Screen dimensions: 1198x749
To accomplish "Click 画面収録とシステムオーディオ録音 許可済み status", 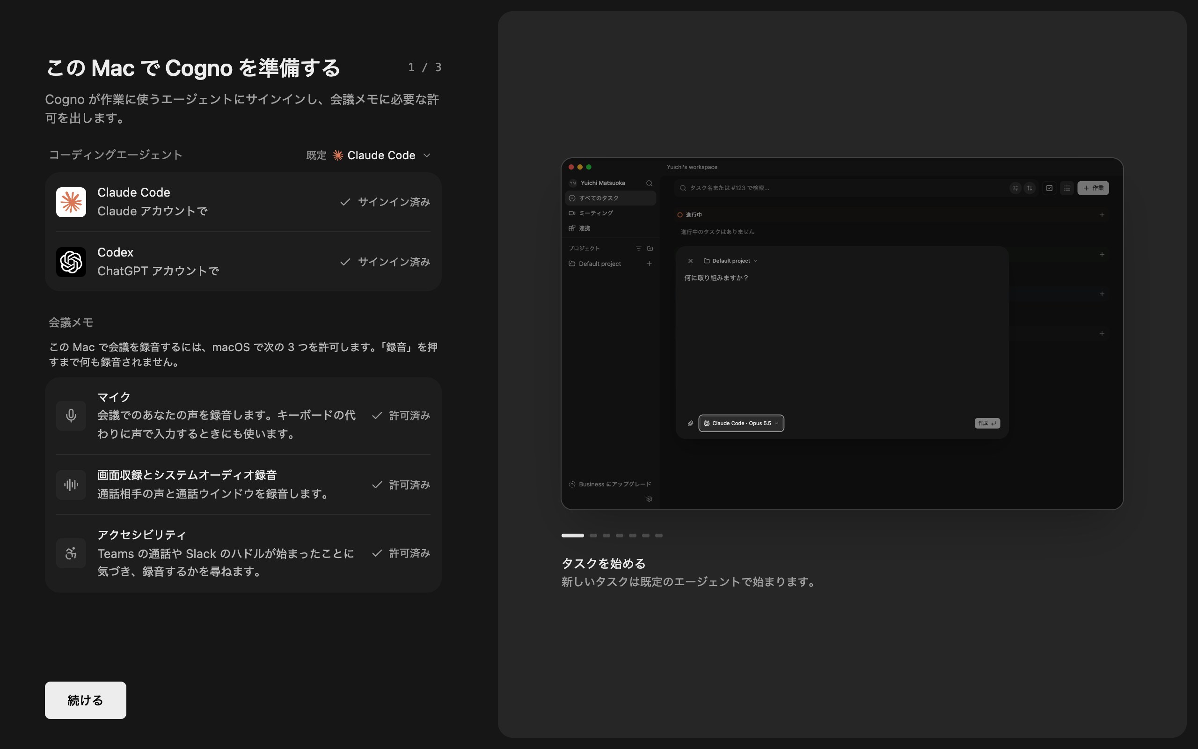I will 401,485.
